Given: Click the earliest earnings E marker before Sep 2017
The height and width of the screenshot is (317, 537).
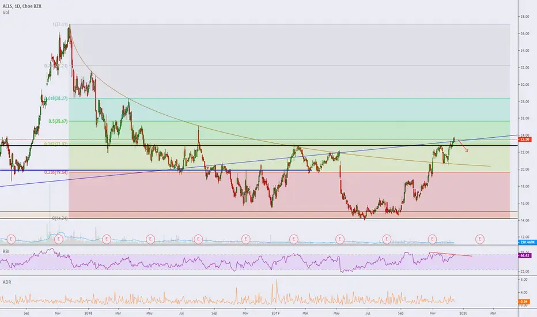Looking at the screenshot, I should (x=12, y=239).
